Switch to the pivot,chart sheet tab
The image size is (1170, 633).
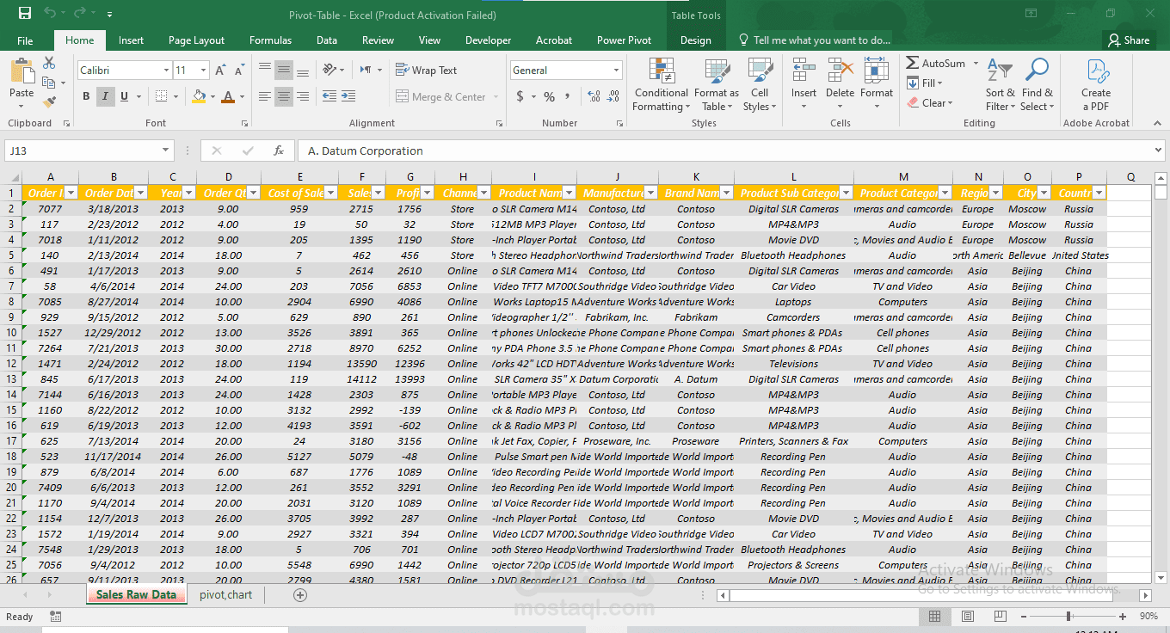[225, 594]
